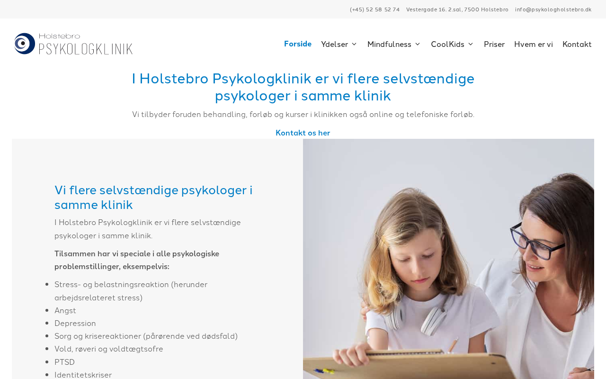Click the Kontakt os her link
This screenshot has width=606, height=379.
tap(303, 133)
